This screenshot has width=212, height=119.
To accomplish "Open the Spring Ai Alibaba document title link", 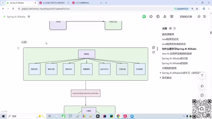I will click(x=16, y=17).
